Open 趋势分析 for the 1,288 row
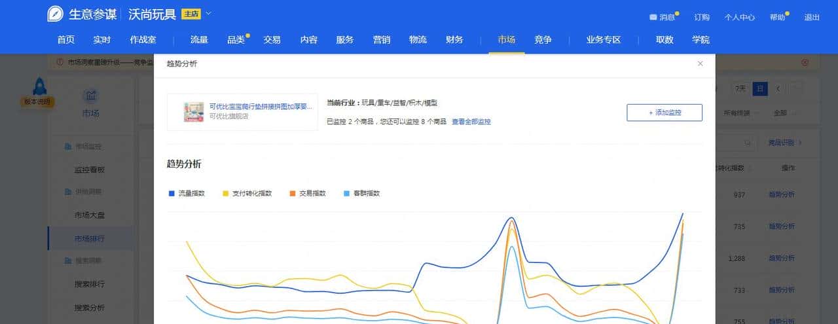The width and height of the screenshot is (838, 324). [782, 259]
